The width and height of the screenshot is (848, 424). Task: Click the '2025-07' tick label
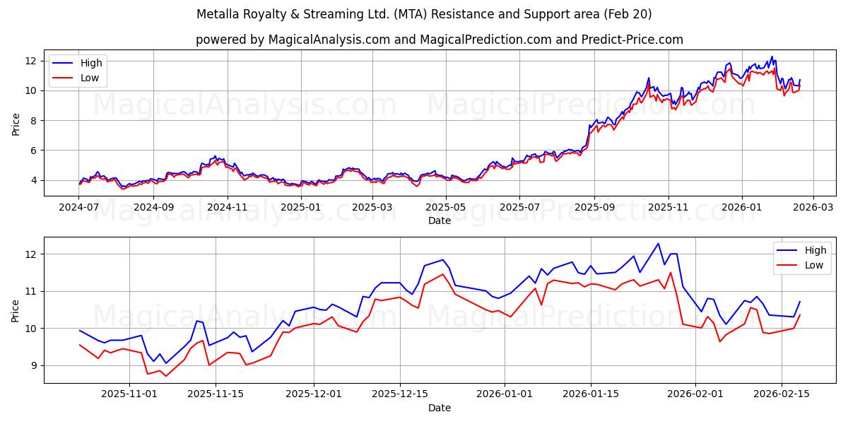click(x=519, y=207)
